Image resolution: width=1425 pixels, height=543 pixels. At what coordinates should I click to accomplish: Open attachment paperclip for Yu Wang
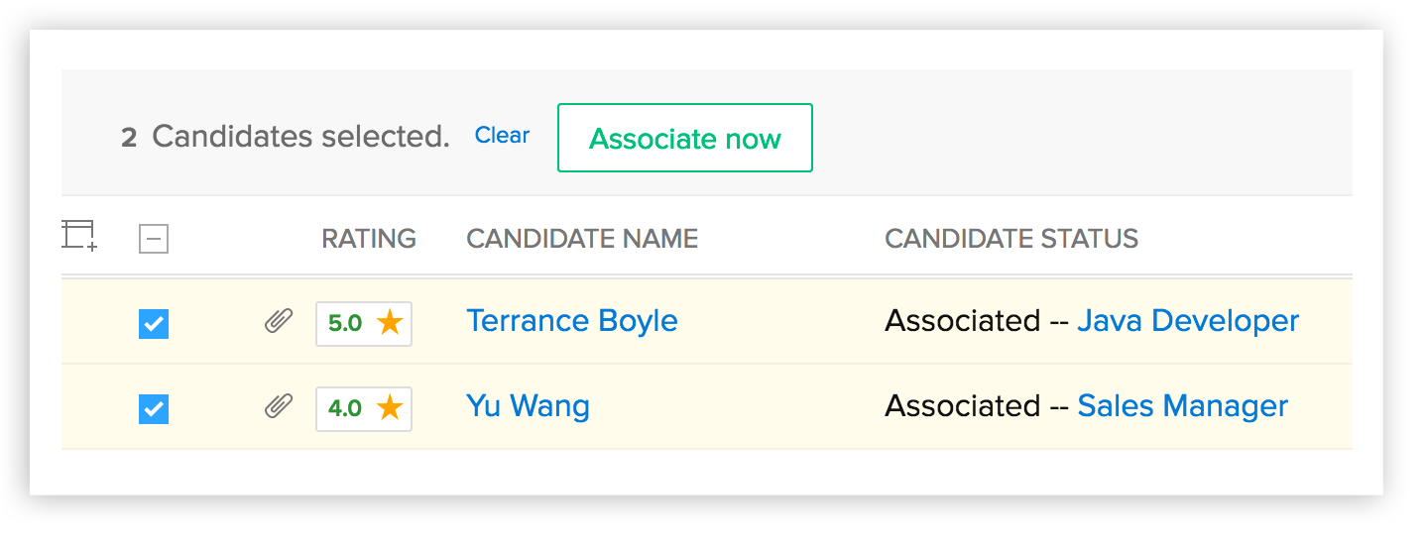[279, 406]
